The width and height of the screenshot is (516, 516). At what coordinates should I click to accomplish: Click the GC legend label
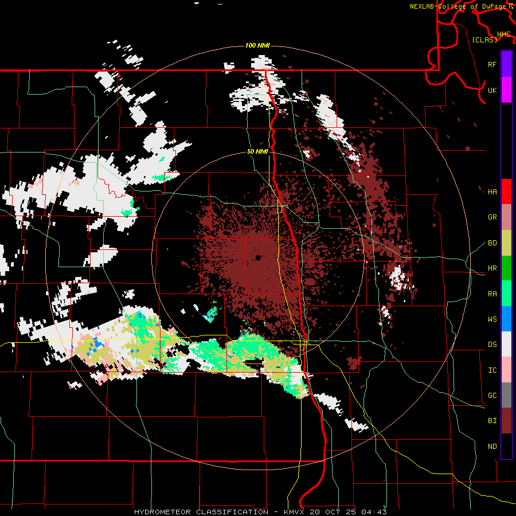(x=492, y=396)
